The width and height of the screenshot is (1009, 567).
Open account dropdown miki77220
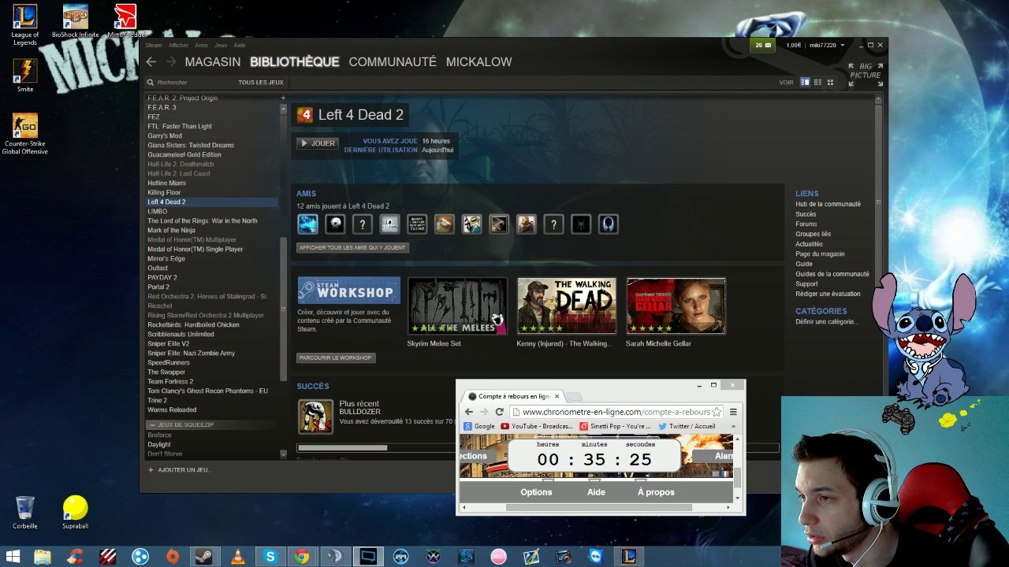click(x=827, y=45)
